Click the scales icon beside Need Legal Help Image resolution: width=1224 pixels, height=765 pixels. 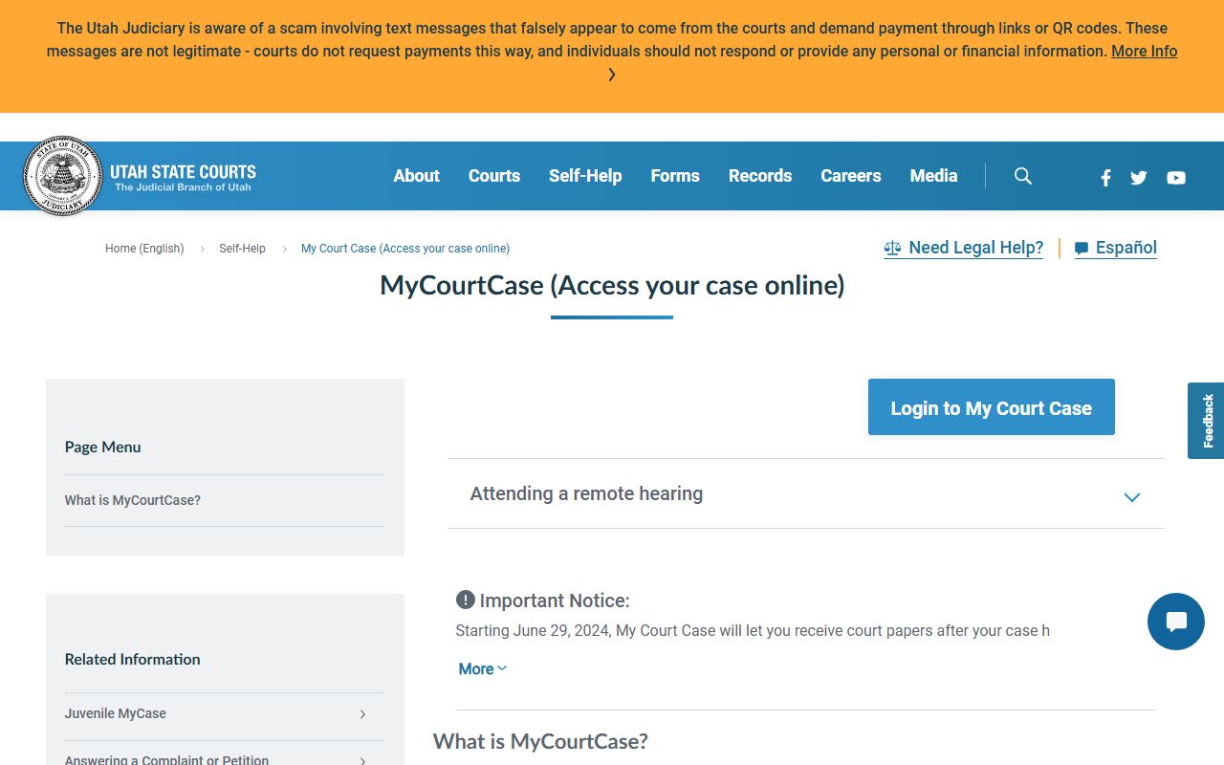893,249
